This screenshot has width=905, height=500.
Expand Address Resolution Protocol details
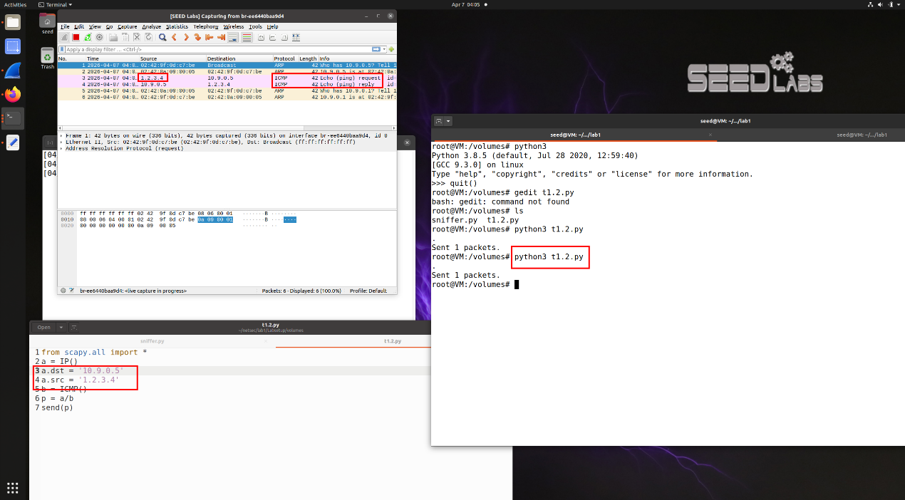click(62, 148)
